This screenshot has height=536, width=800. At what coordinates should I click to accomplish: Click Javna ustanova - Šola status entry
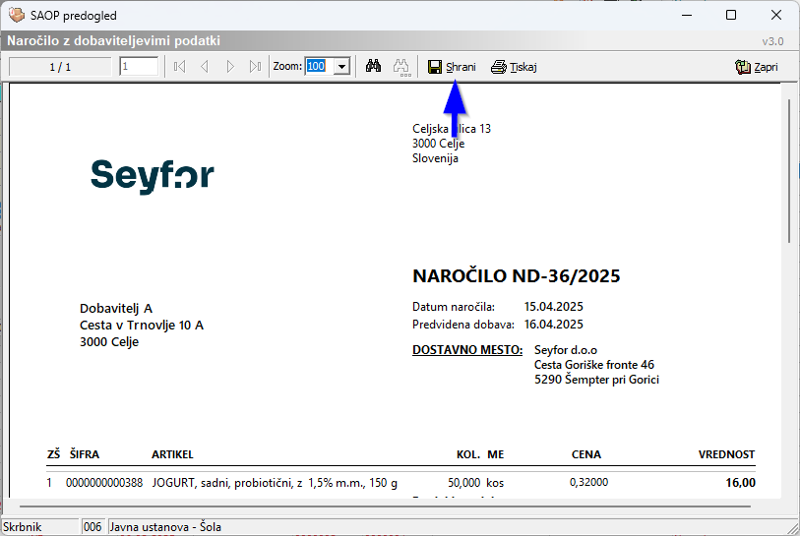pos(165,527)
